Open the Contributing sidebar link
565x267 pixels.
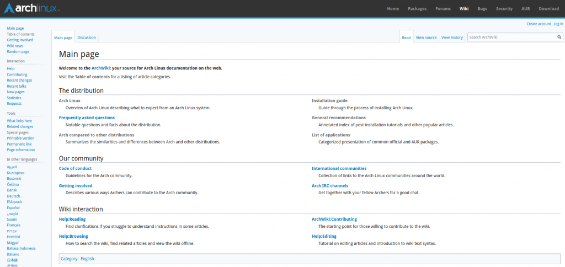coord(17,74)
